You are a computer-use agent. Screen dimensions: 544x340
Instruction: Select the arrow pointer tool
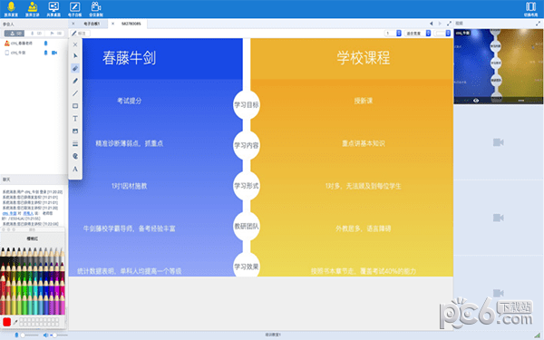75,56
